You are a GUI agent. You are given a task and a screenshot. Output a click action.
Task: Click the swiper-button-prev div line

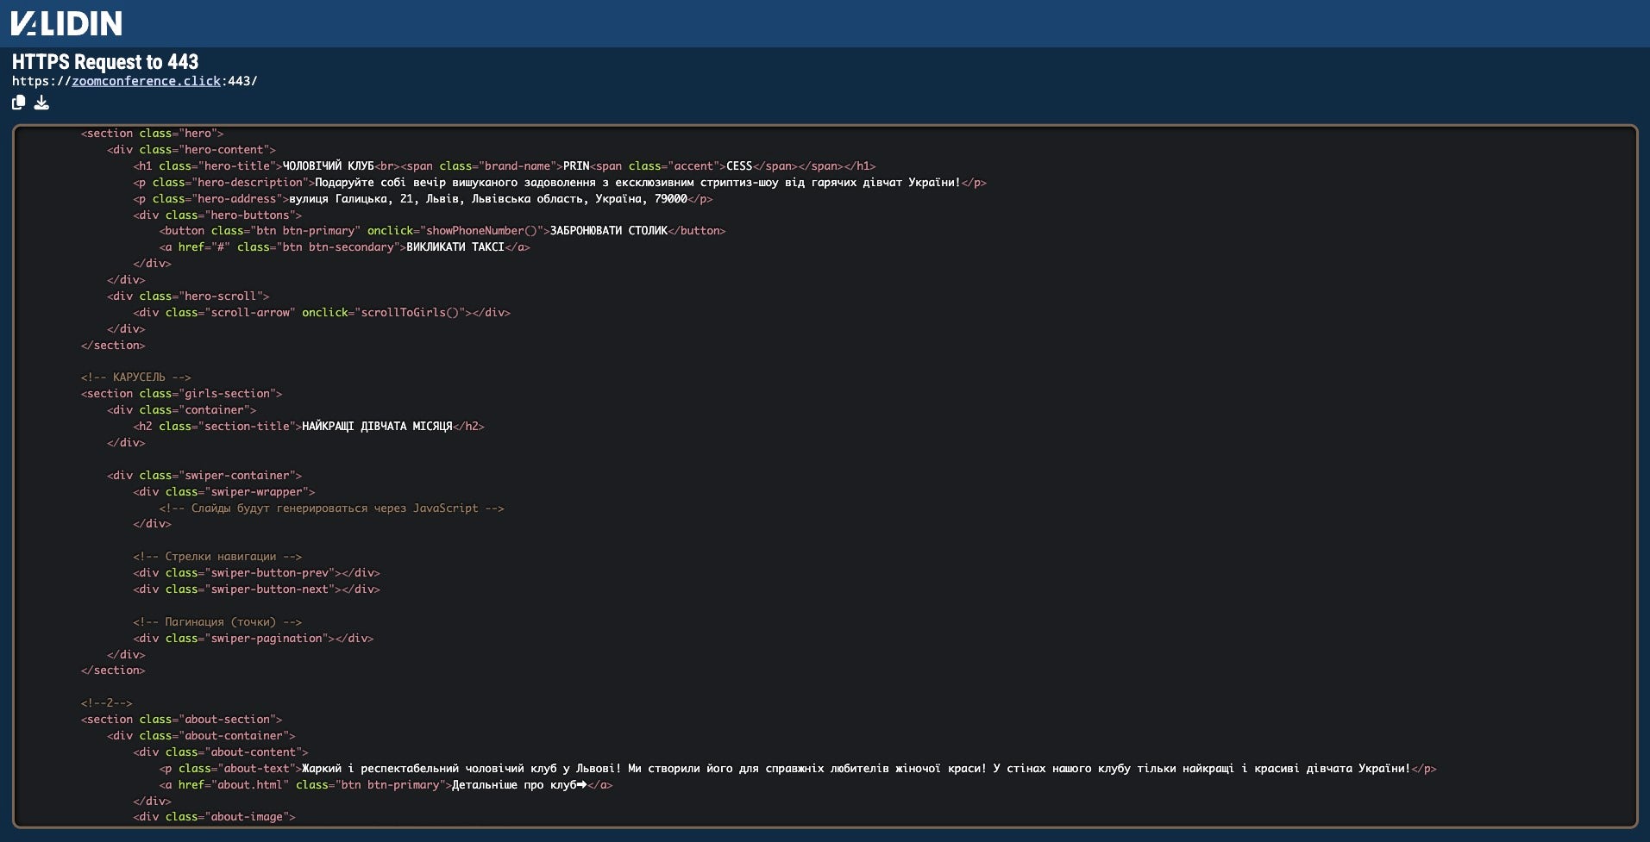coord(256,573)
